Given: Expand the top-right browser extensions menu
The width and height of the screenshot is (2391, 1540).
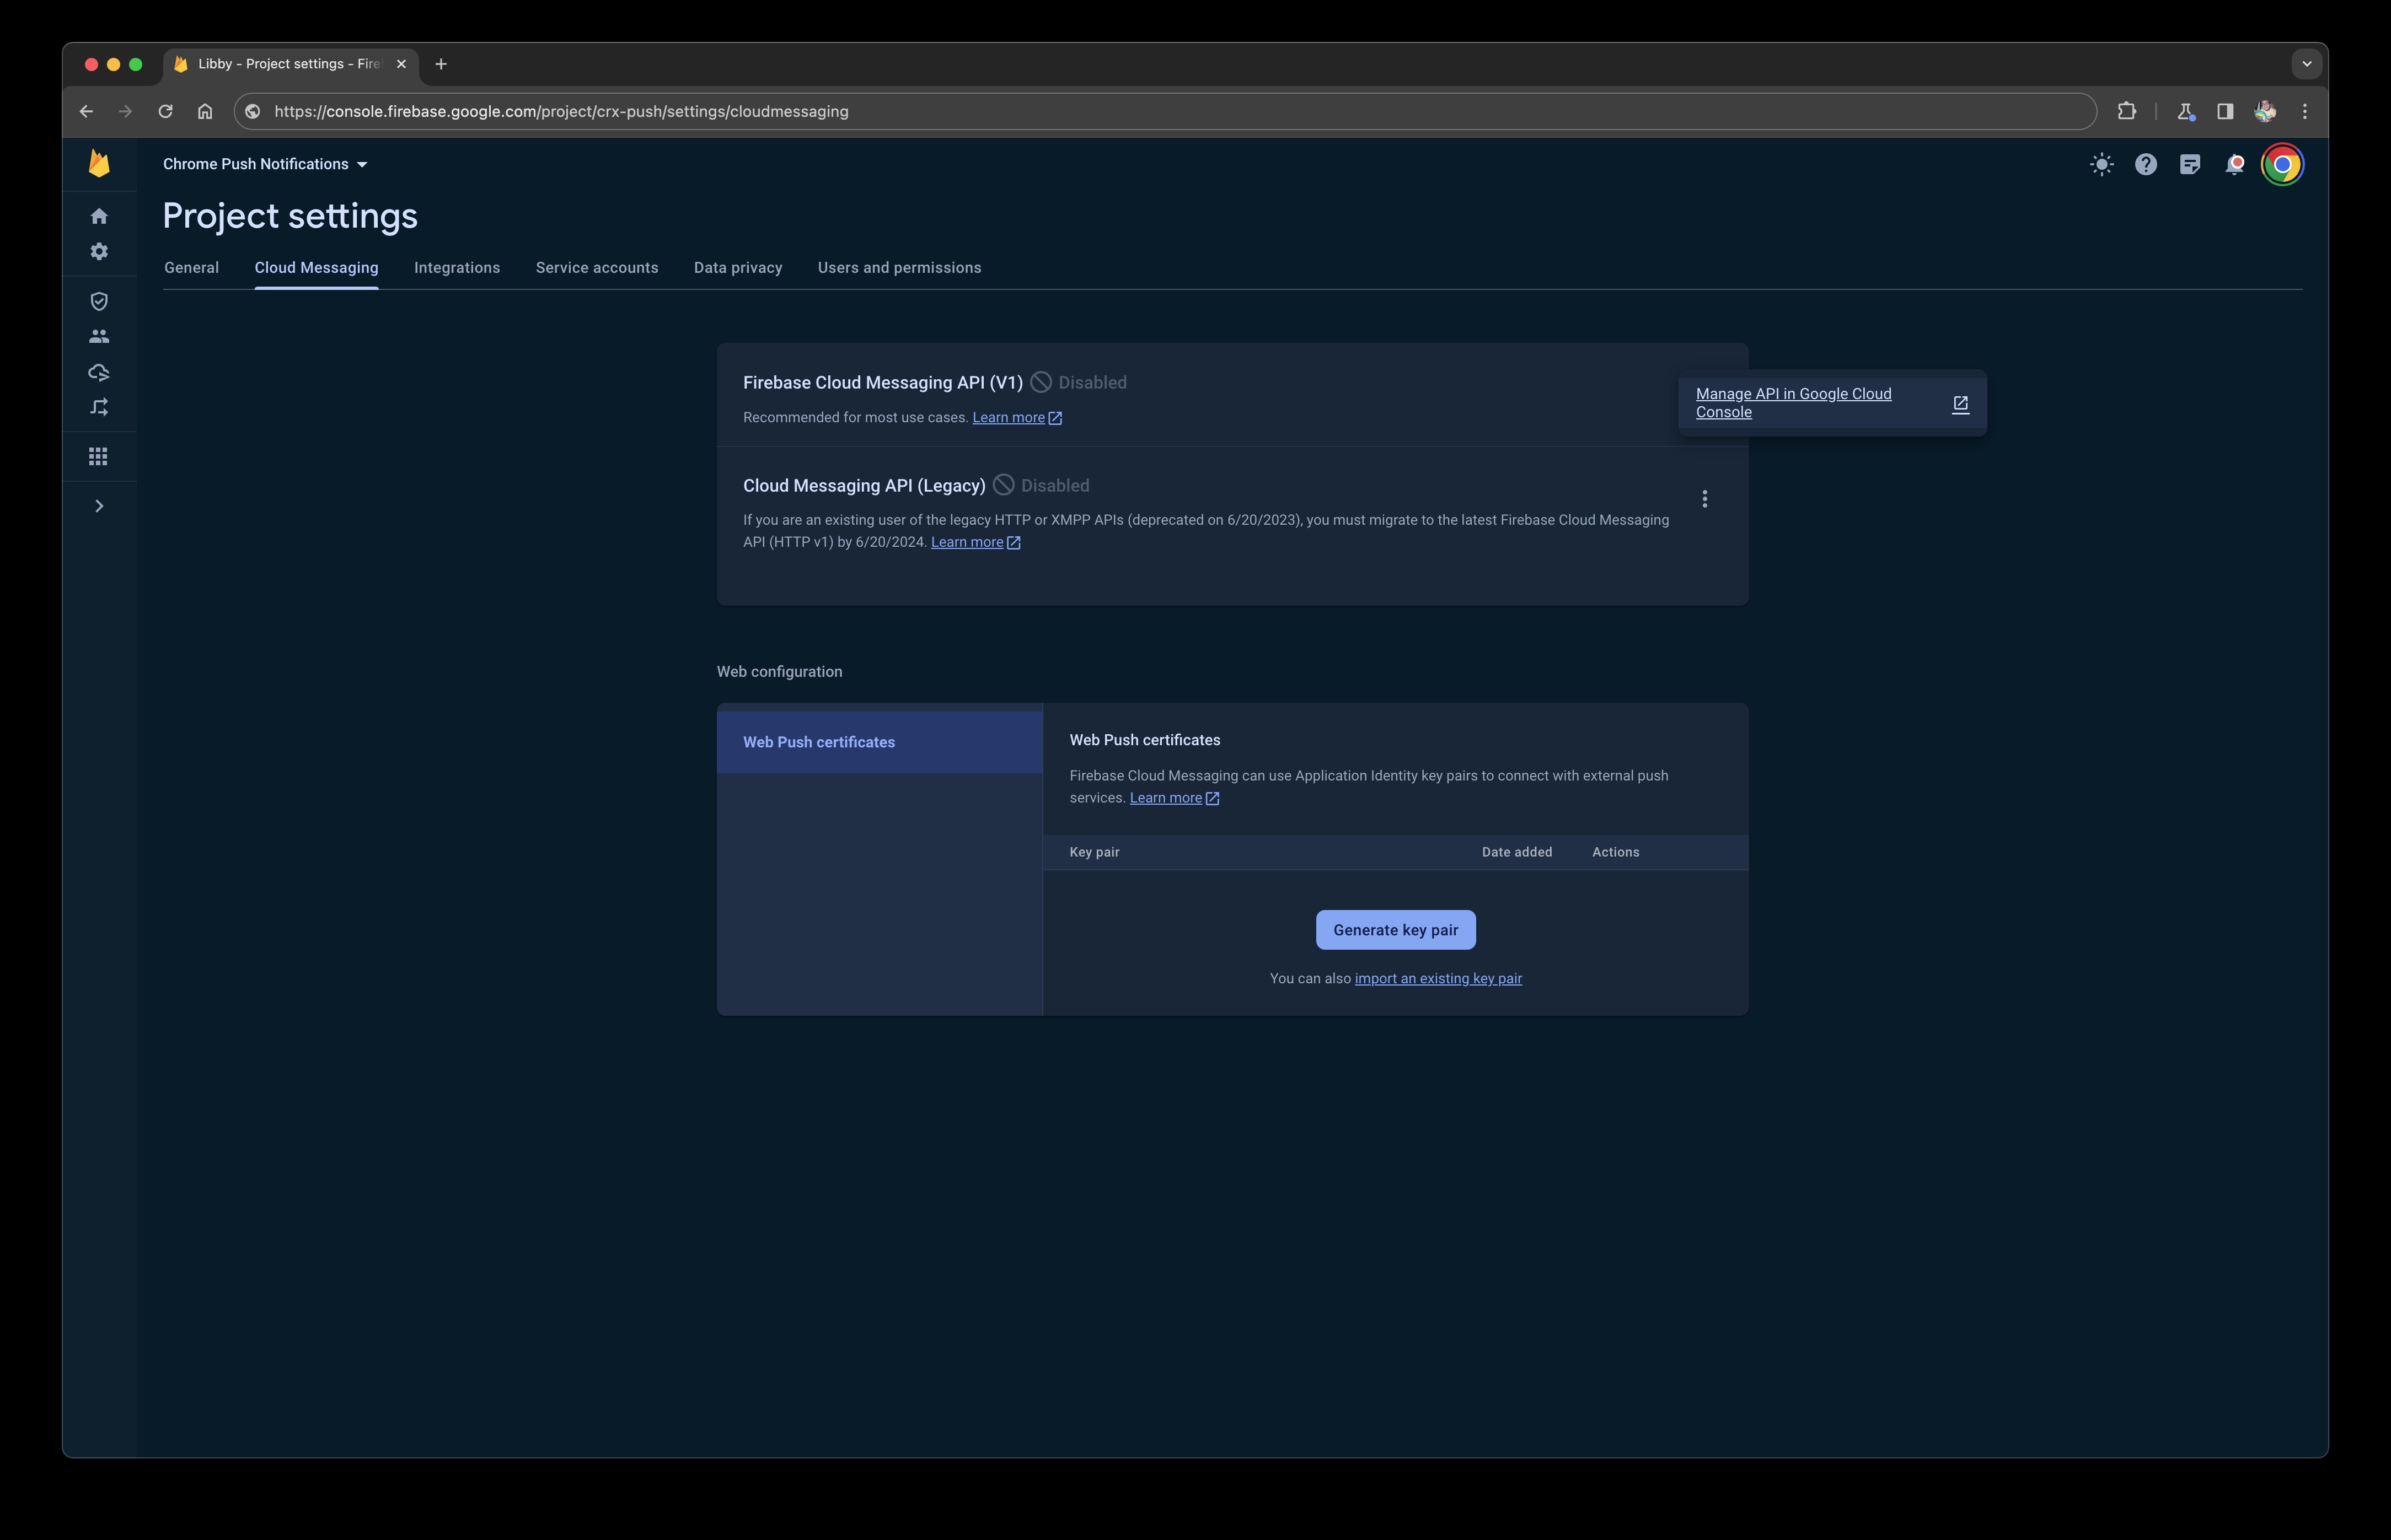Looking at the screenshot, I should coord(2126,110).
